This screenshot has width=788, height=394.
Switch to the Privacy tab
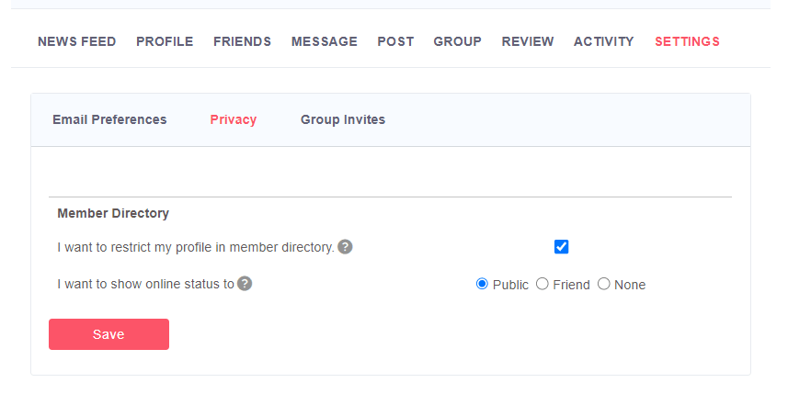click(x=234, y=119)
